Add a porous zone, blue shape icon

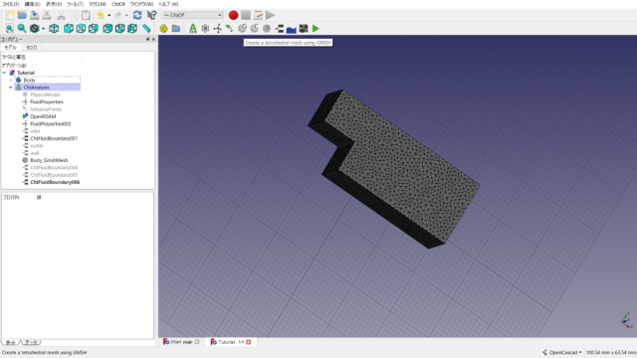pos(292,29)
